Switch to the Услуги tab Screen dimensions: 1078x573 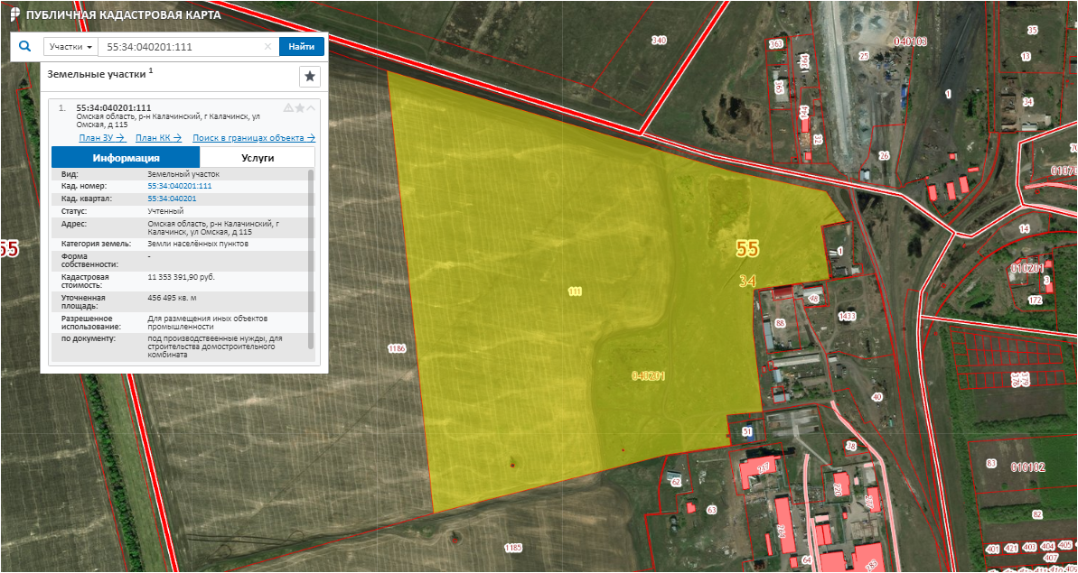point(258,157)
